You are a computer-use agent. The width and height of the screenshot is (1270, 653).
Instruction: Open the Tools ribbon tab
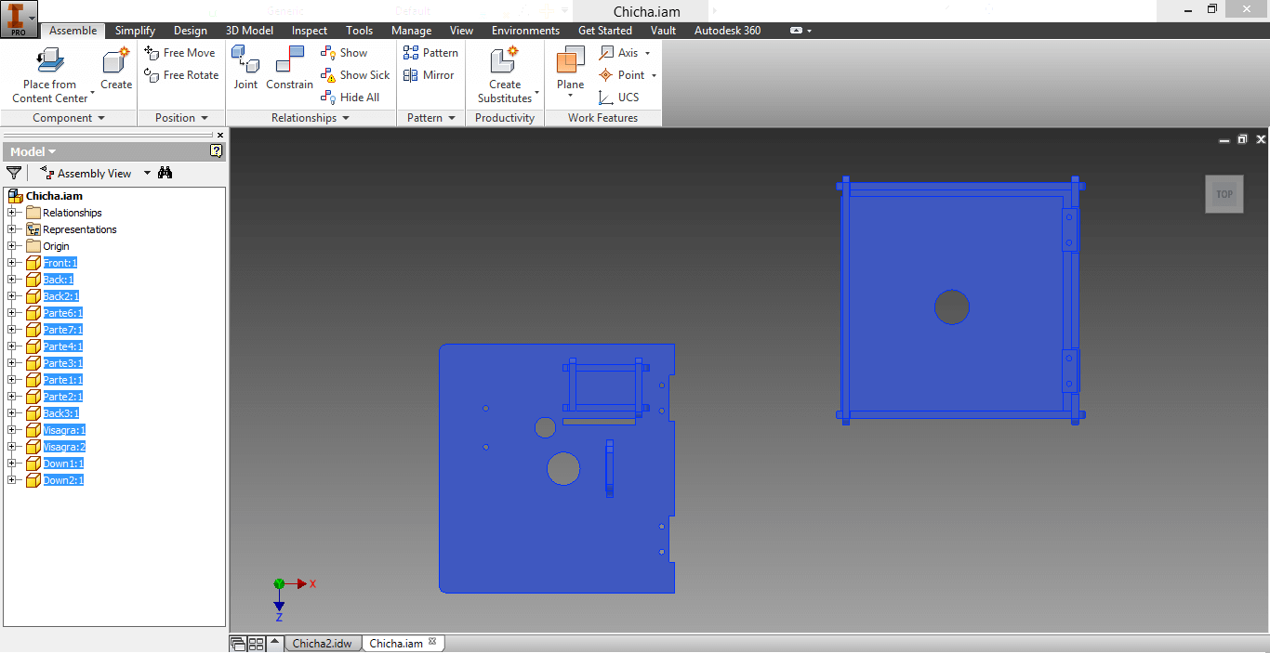tap(359, 31)
